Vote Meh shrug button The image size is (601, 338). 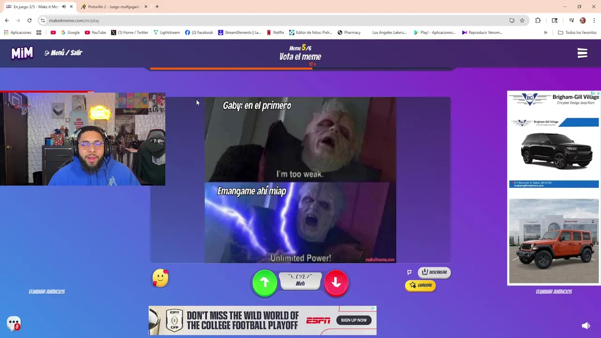[x=300, y=281]
